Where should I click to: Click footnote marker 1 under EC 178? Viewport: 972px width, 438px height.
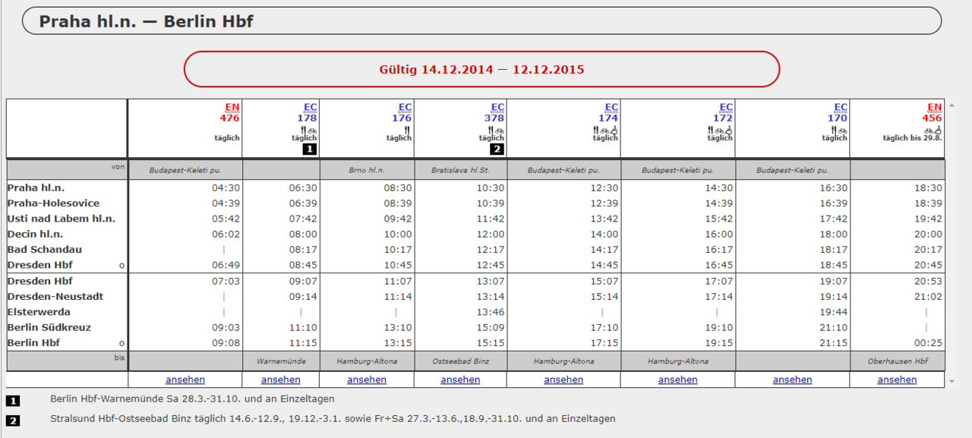[x=309, y=149]
